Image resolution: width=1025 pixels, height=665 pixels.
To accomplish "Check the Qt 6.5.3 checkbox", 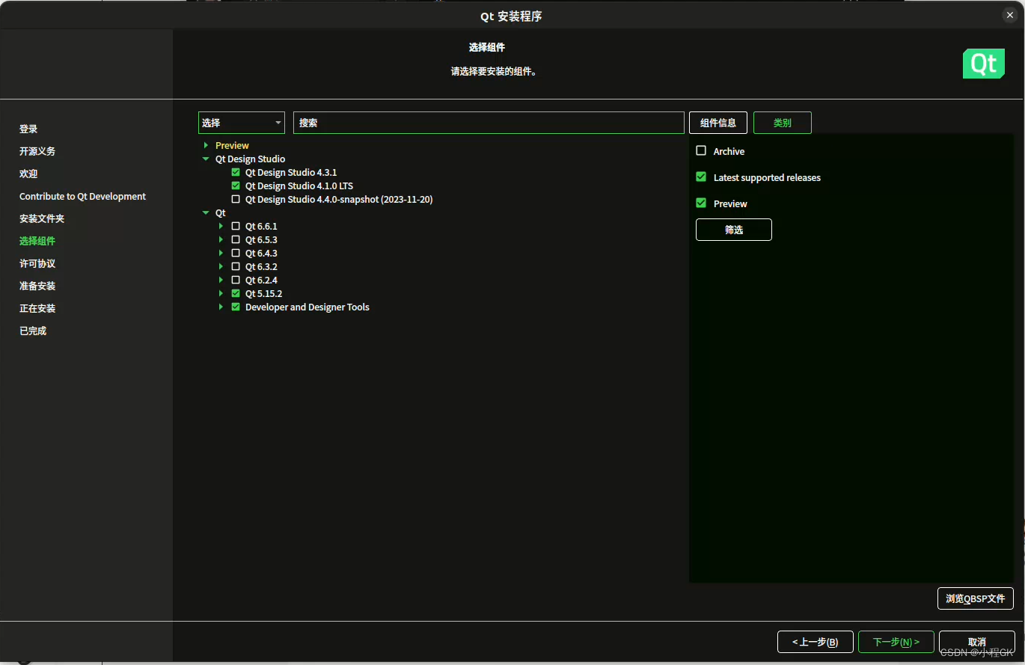I will 236,239.
